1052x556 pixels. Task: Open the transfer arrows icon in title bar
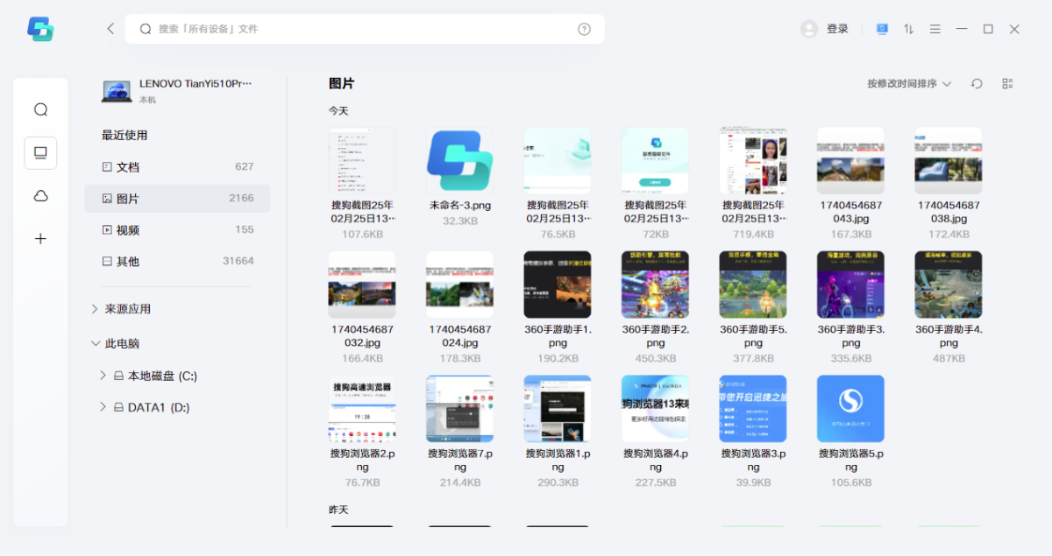(x=908, y=29)
